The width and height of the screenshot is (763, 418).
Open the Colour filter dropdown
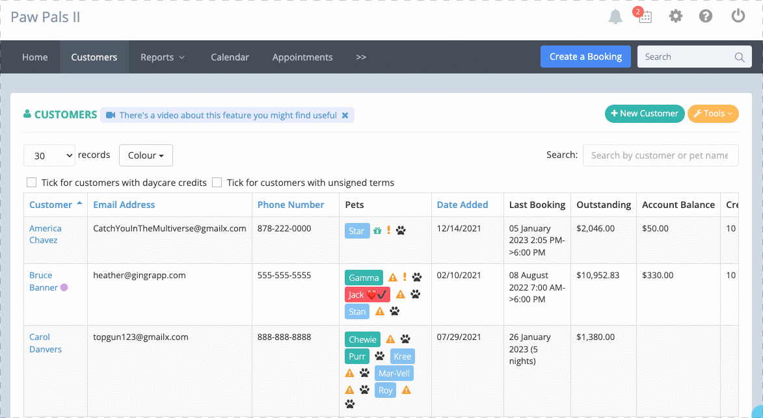tap(146, 155)
